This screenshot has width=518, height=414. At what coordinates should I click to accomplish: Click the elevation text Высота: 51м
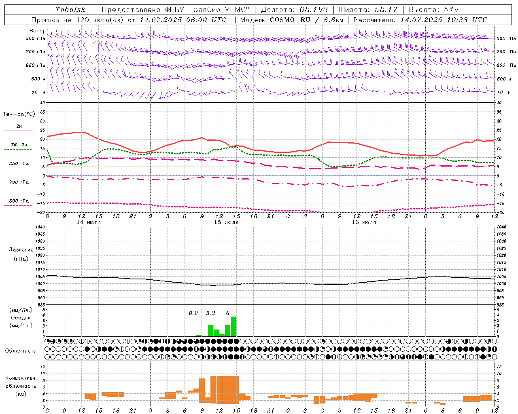coord(434,10)
